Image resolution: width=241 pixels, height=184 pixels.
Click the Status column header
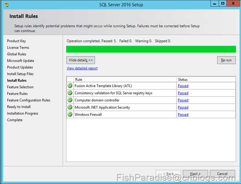(x=206, y=79)
